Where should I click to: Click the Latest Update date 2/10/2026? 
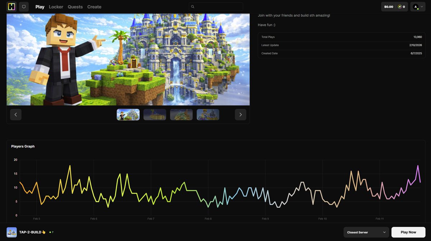point(416,45)
